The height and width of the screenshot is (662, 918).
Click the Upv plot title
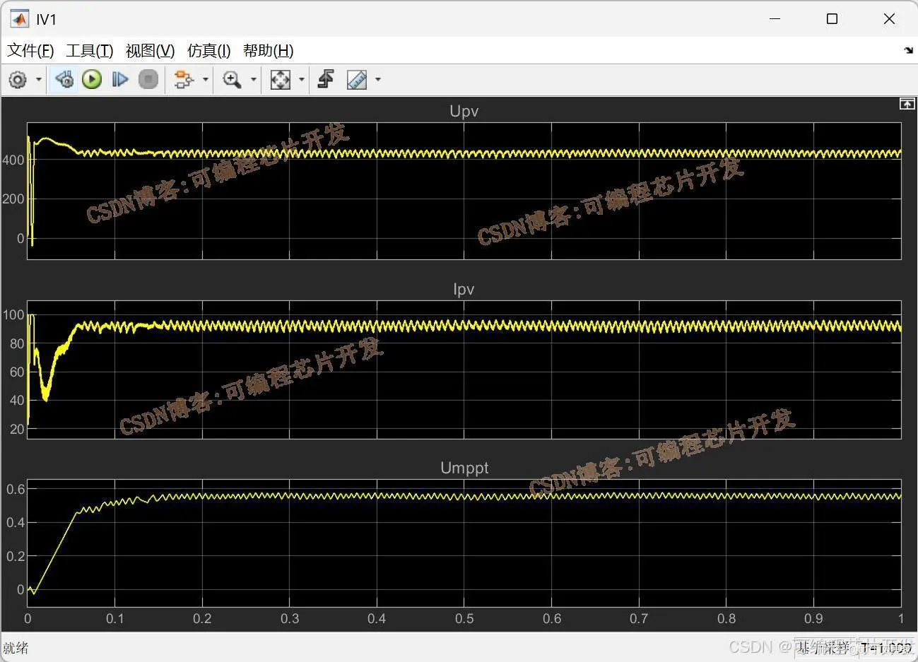click(464, 111)
